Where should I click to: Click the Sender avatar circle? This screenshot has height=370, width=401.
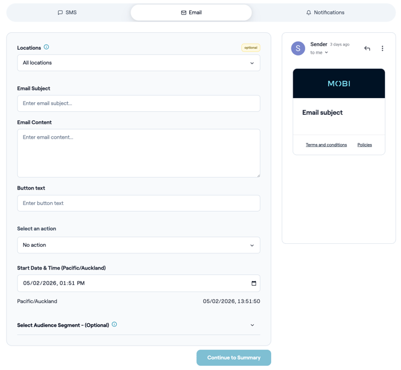click(x=298, y=48)
